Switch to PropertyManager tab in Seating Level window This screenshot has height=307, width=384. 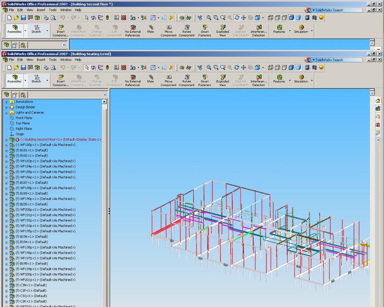[x=15, y=95]
